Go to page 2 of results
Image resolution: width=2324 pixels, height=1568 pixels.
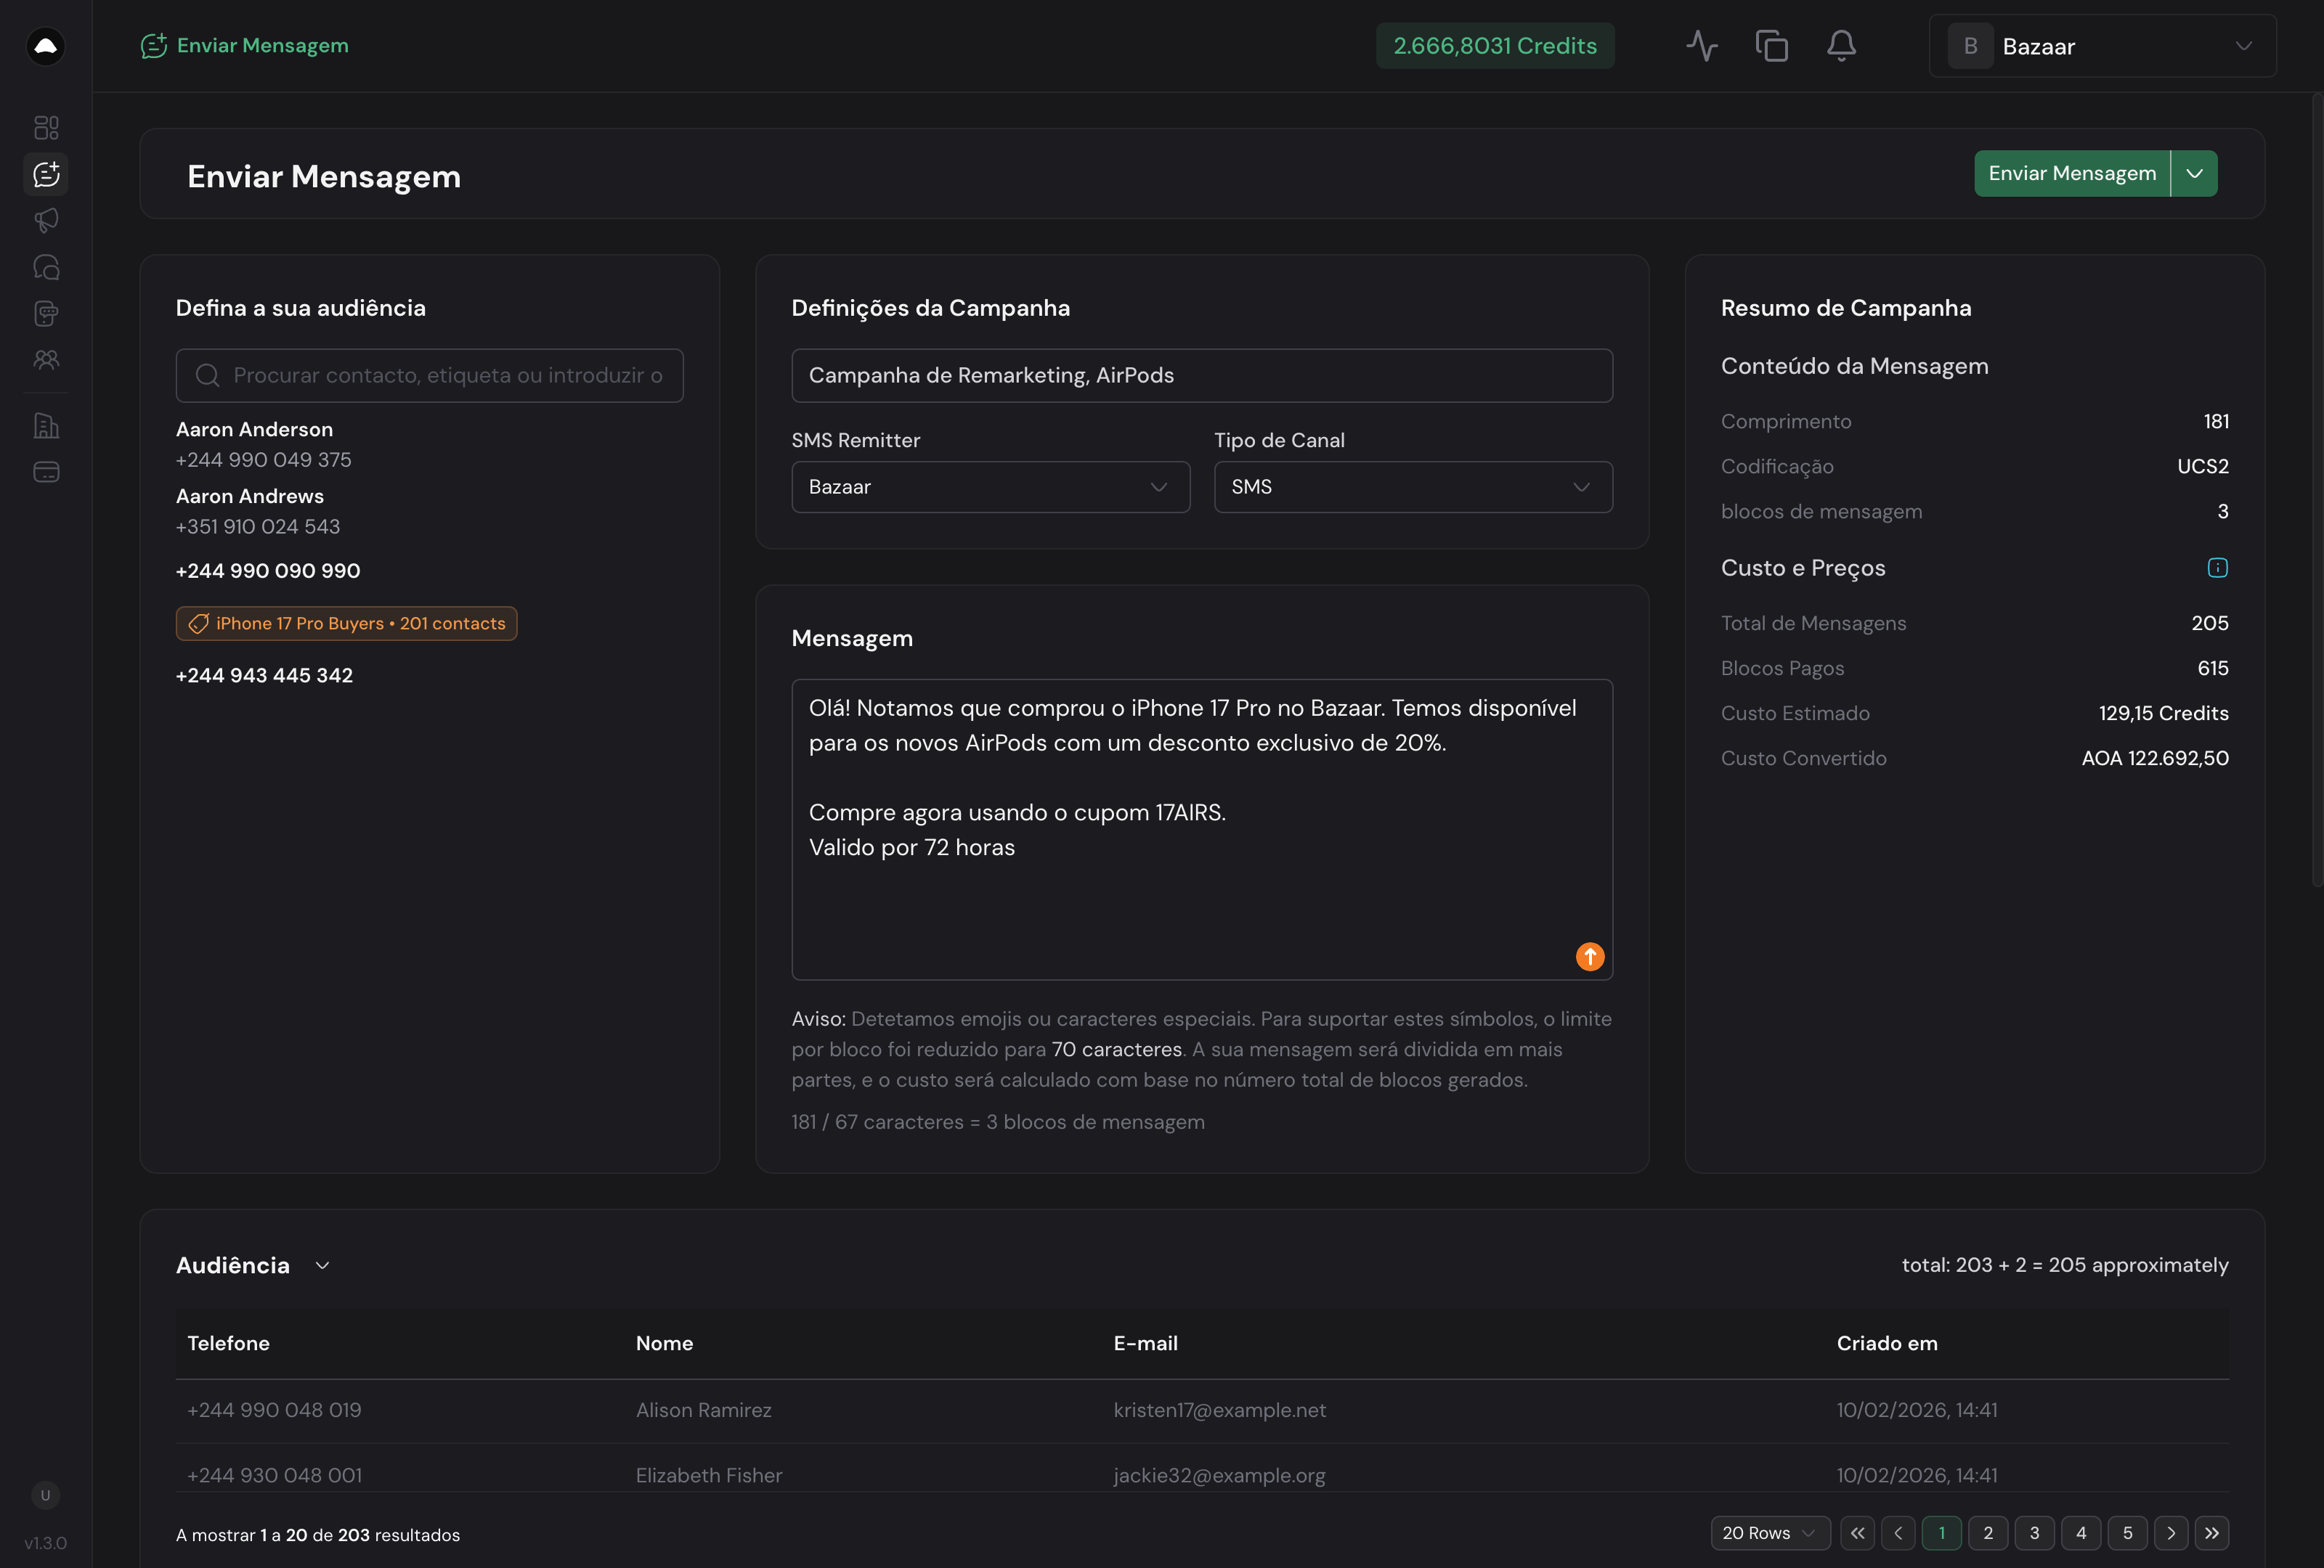1988,1533
